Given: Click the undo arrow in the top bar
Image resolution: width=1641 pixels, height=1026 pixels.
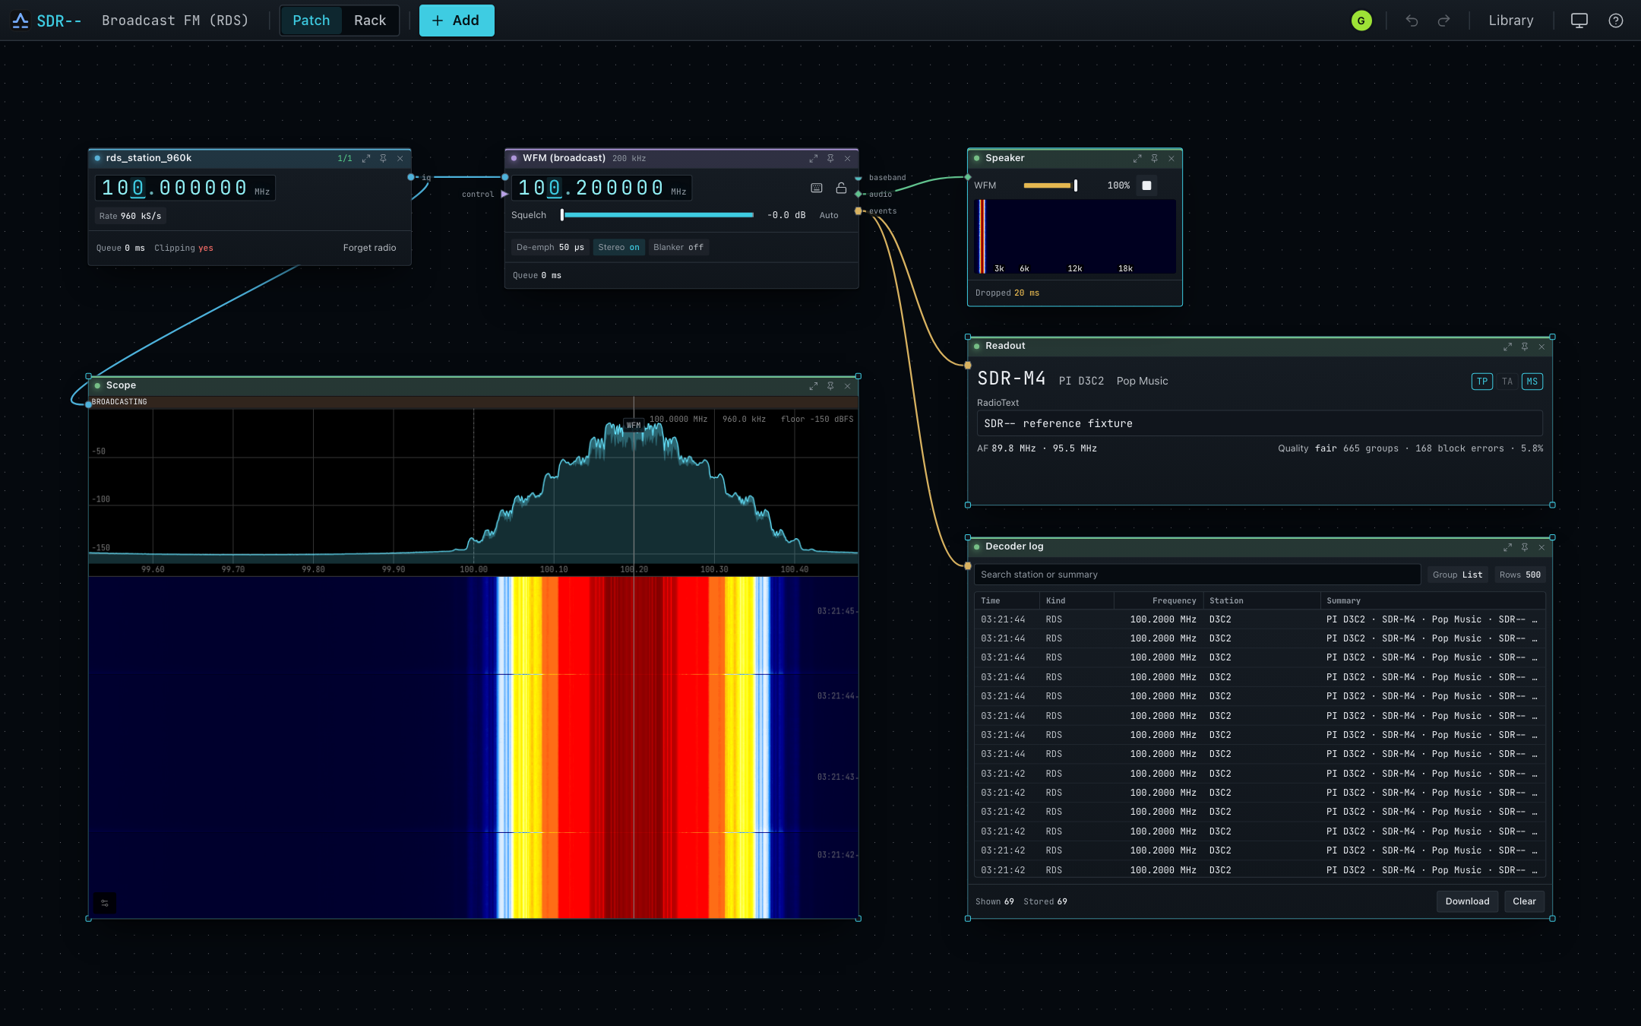Looking at the screenshot, I should (x=1412, y=21).
